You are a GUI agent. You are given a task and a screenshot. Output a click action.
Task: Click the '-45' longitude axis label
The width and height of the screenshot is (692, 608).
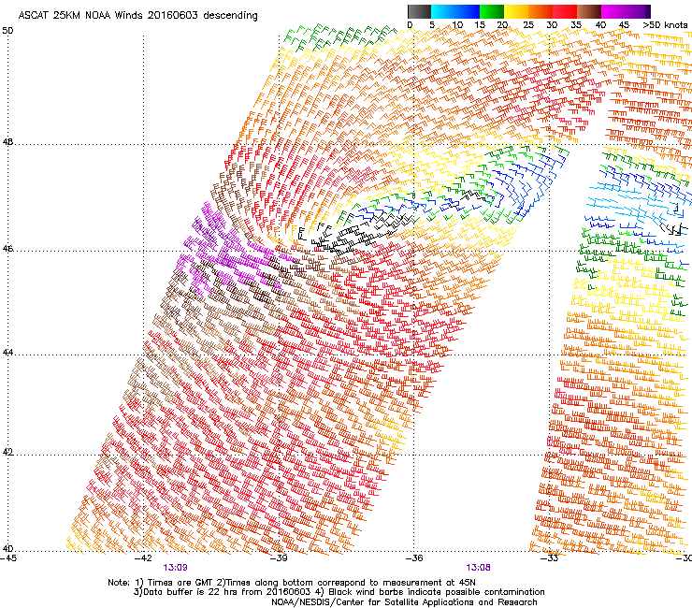[8, 557]
